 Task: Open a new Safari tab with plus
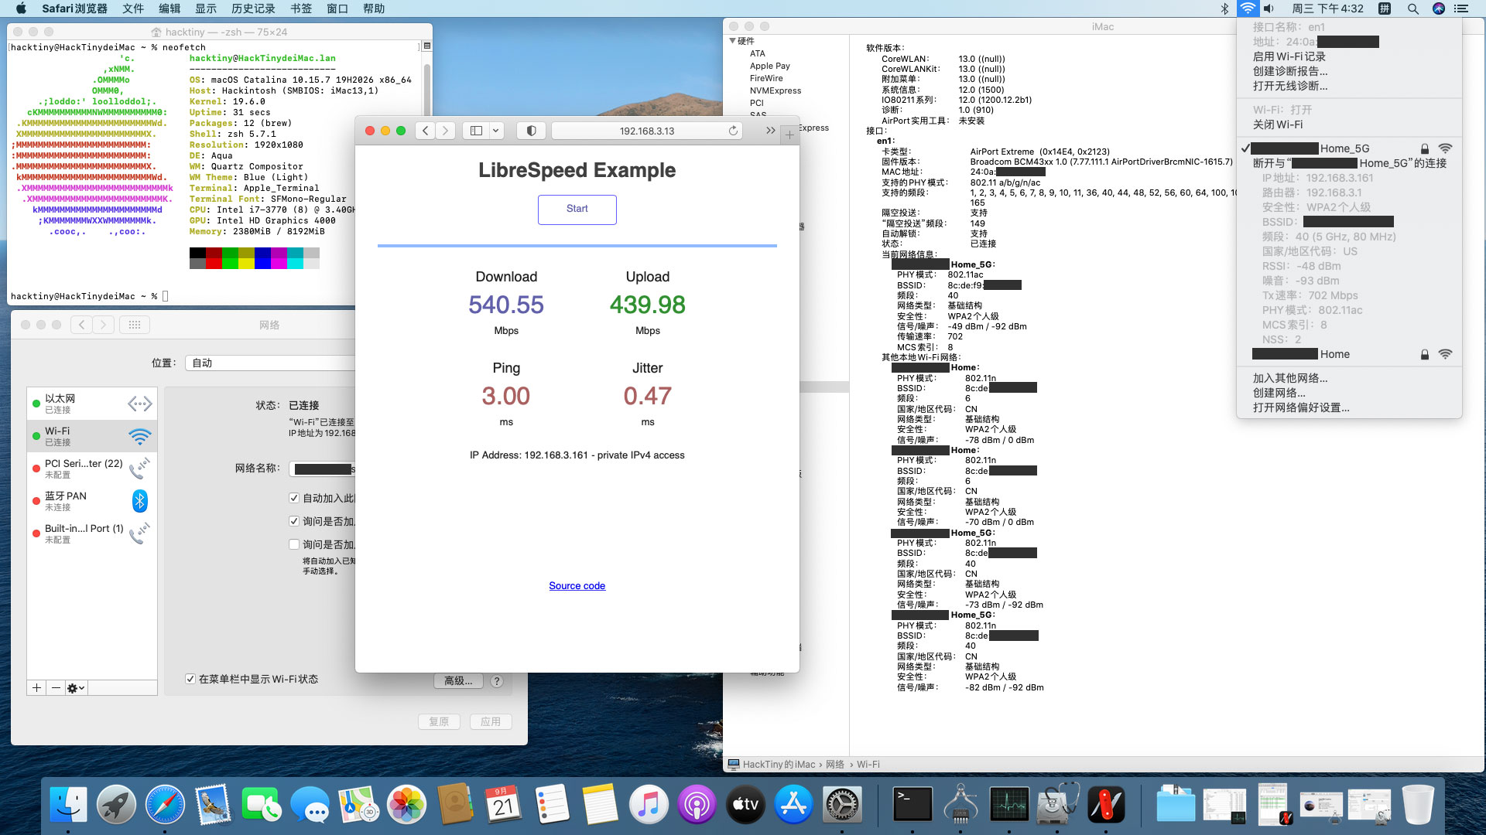789,135
